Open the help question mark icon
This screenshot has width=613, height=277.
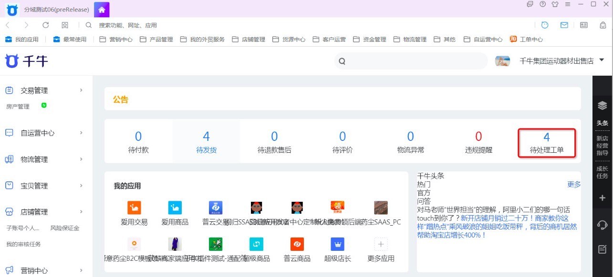pos(542,4)
